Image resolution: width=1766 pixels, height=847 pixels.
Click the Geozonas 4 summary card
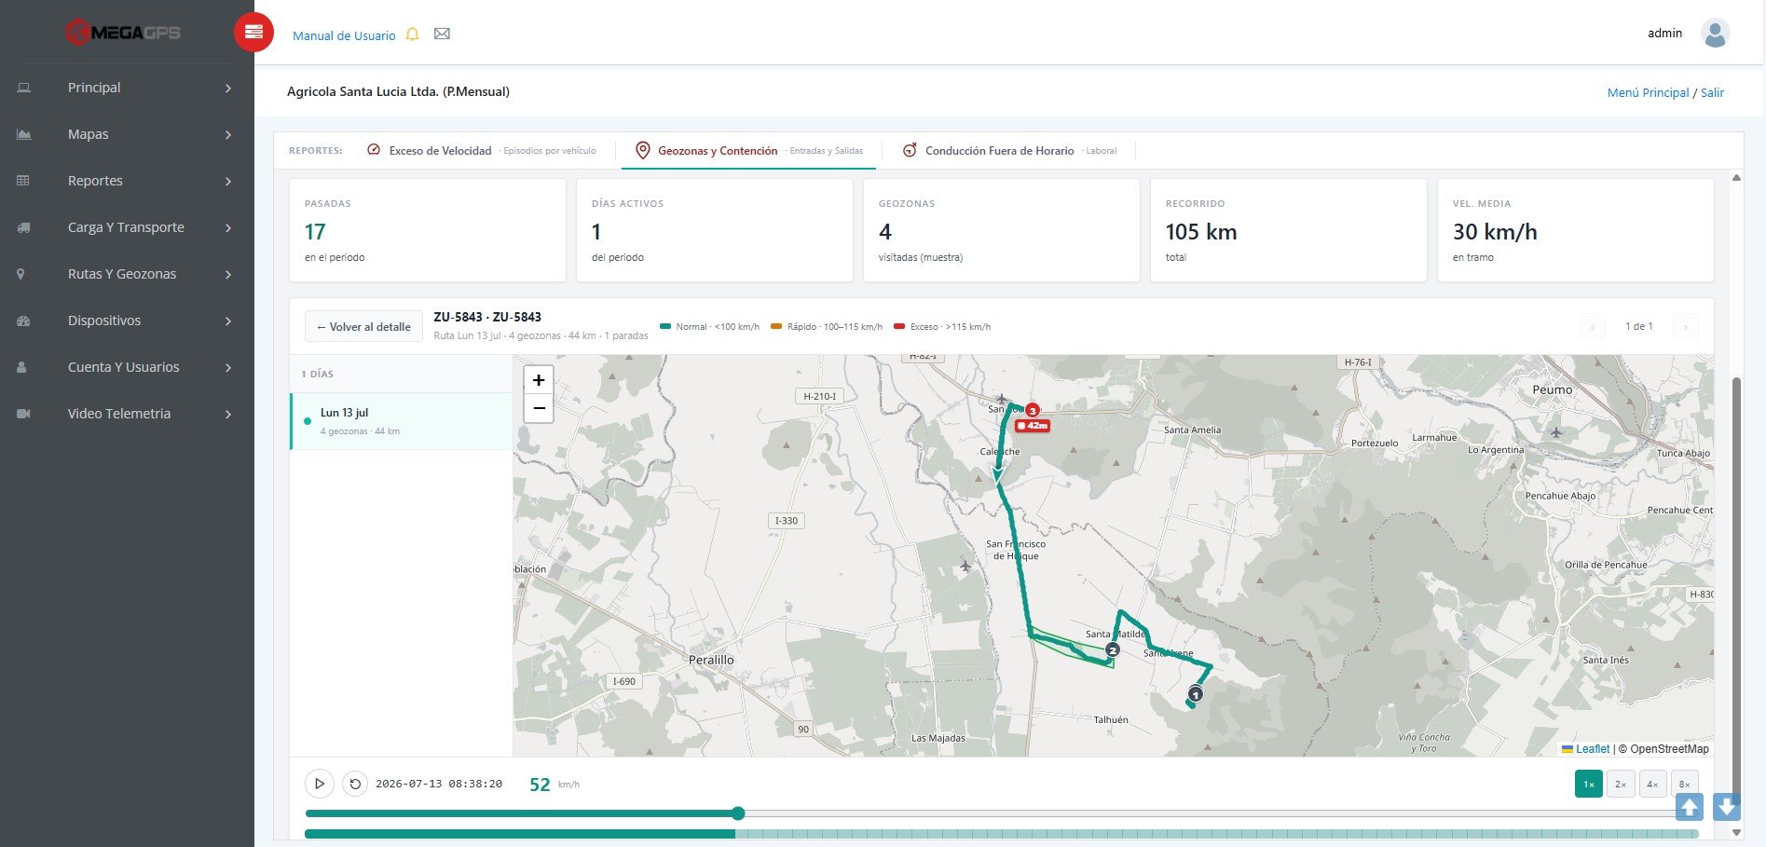click(1002, 230)
